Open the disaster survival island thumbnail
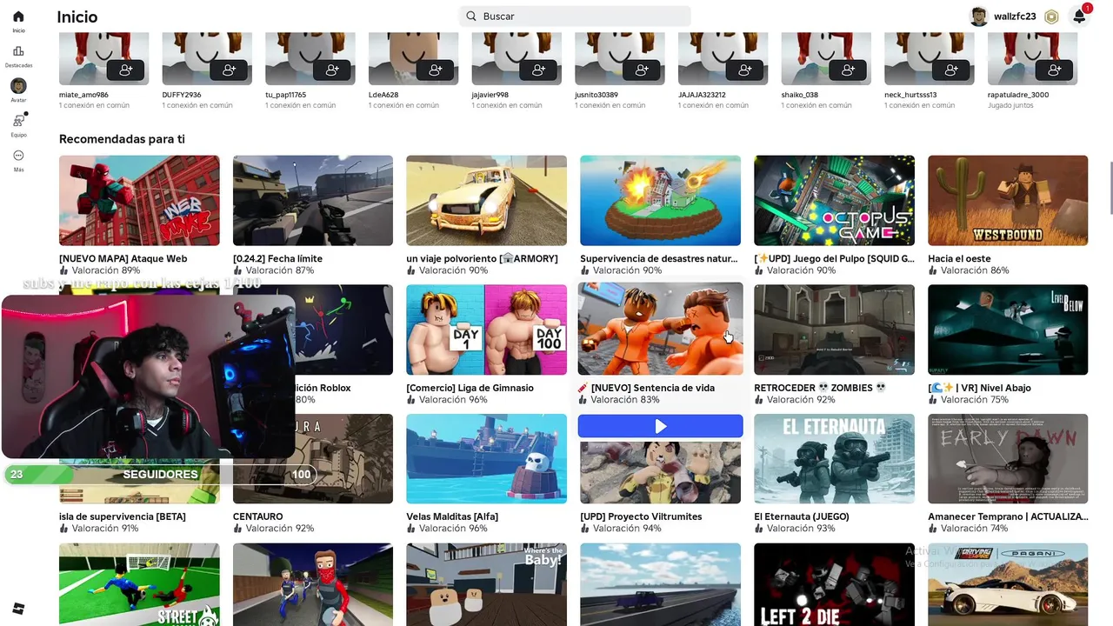This screenshot has height=626, width=1113. pos(660,201)
